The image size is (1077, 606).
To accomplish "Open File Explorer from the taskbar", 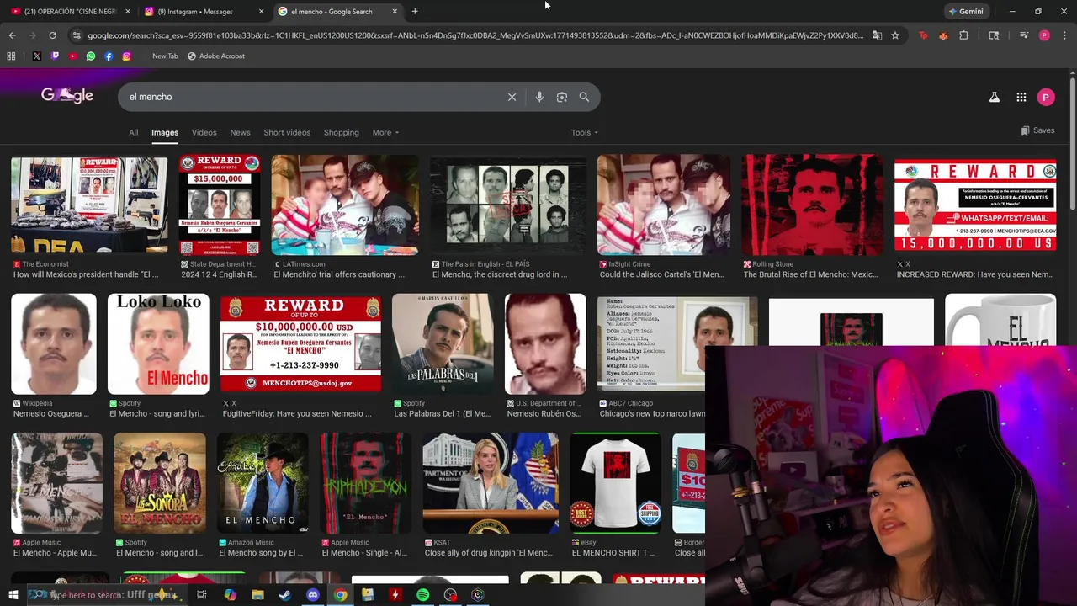I will click(x=257, y=595).
